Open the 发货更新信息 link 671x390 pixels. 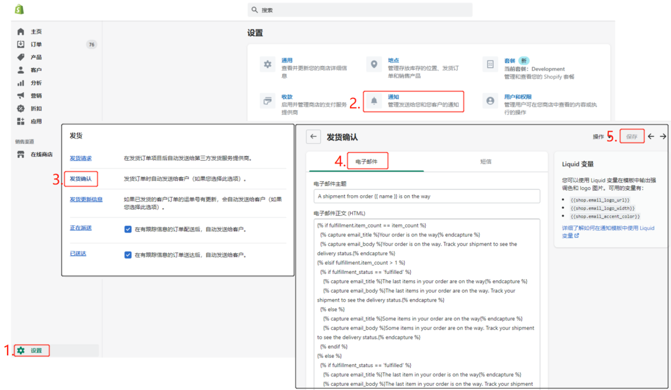tap(86, 199)
